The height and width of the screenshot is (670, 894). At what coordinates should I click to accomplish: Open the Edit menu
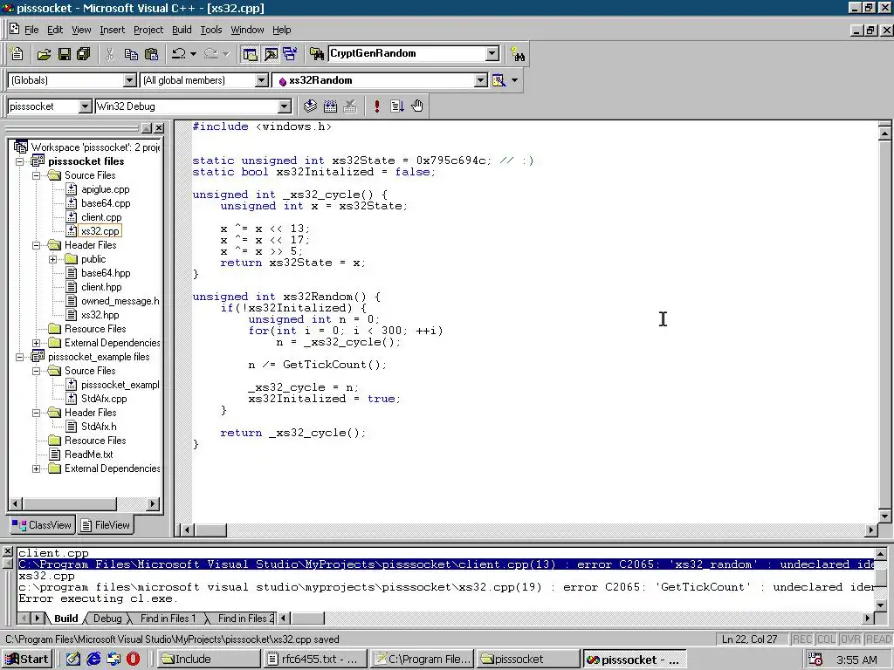point(55,30)
